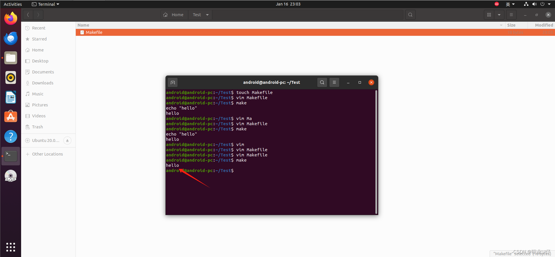Open Videos in the sidebar

click(x=48, y=116)
